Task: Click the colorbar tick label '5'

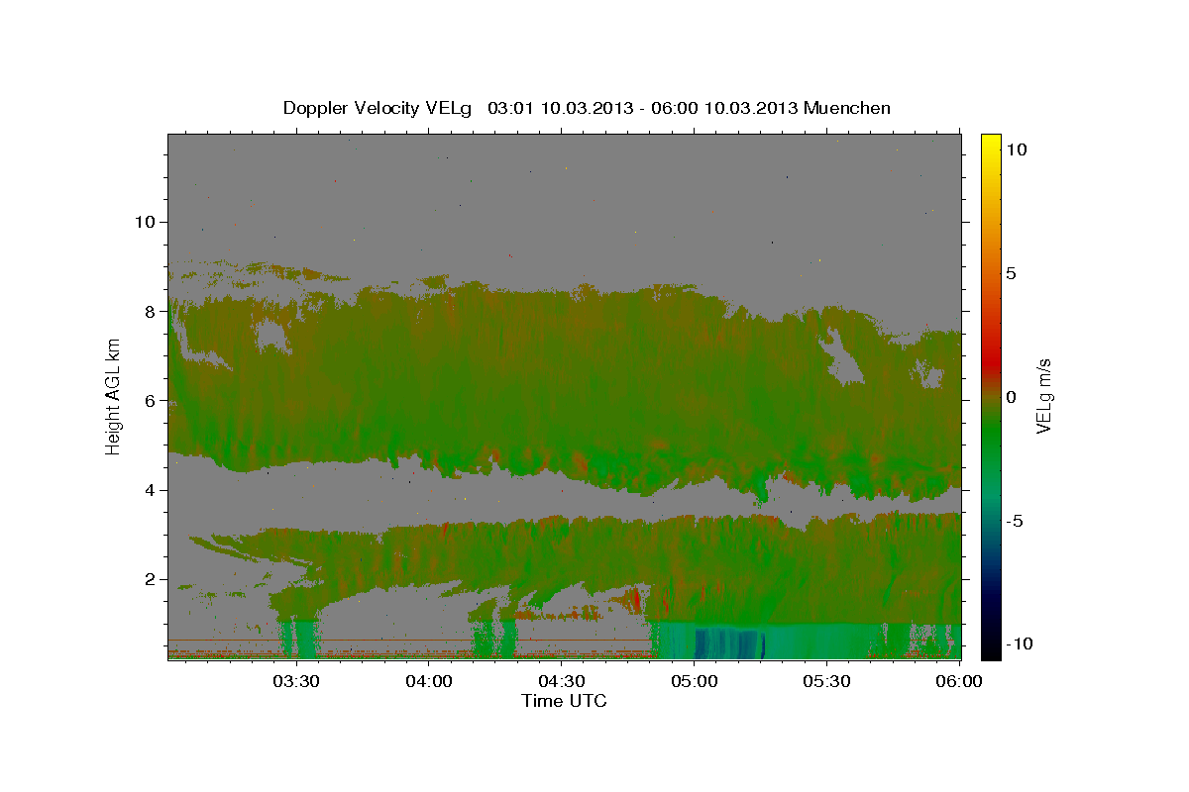Action: 1011,273
